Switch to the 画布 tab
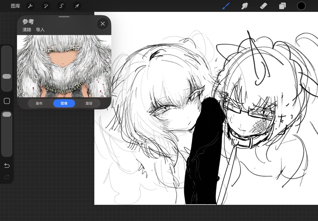 (x=39, y=103)
